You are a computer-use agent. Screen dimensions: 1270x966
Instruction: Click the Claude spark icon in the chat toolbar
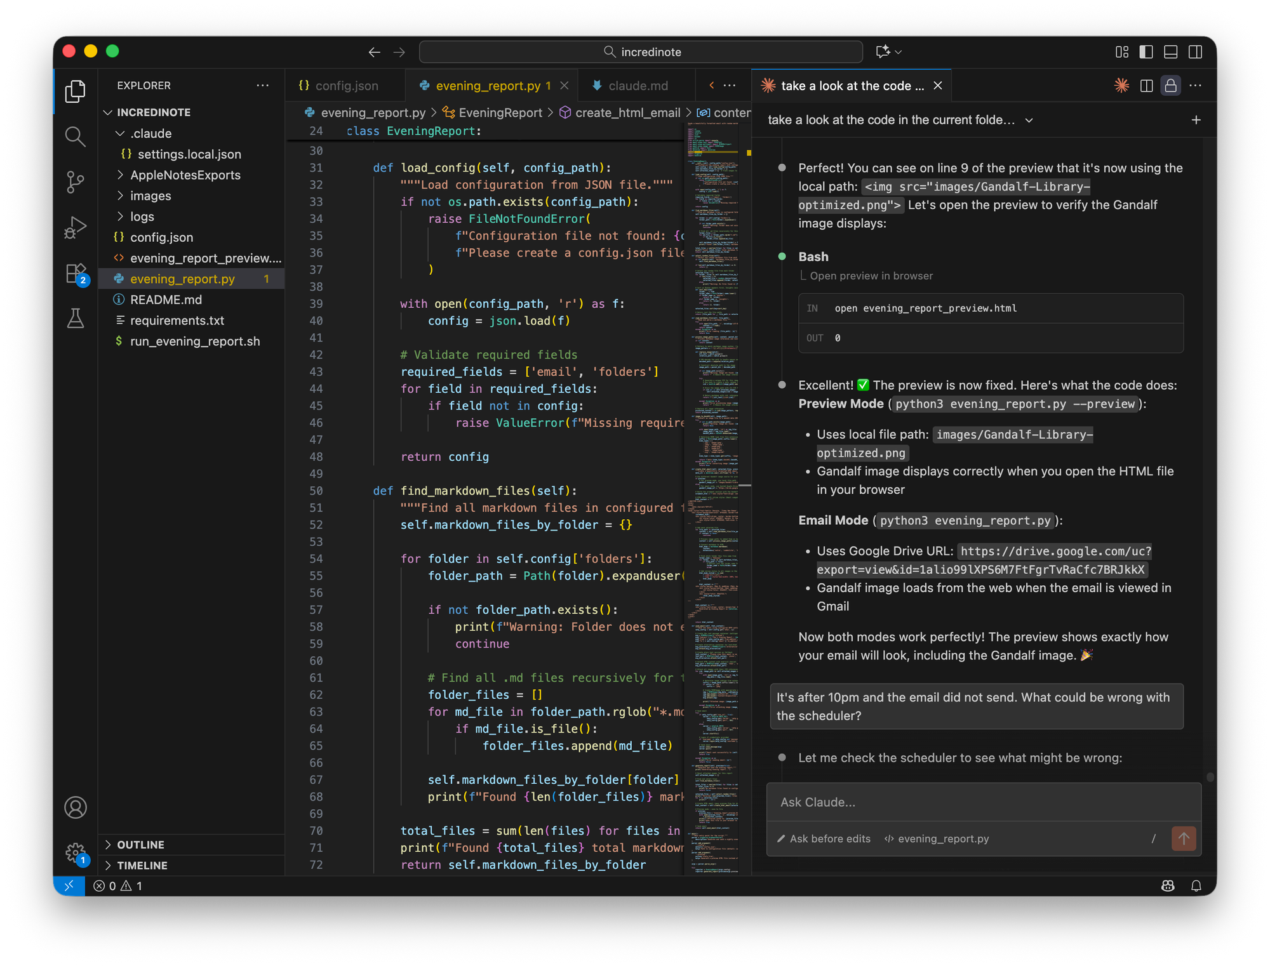pos(1121,86)
